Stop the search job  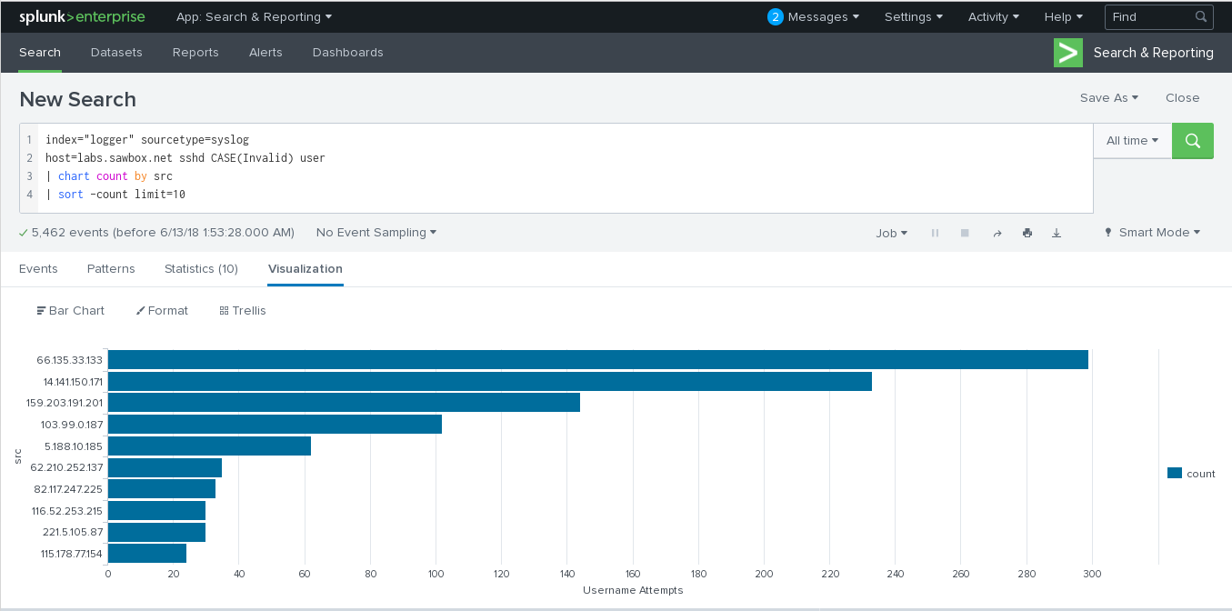tap(965, 234)
